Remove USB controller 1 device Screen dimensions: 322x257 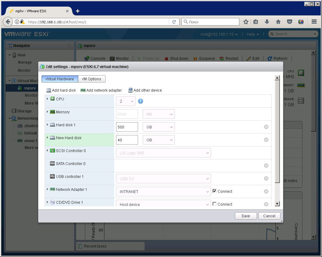point(266,179)
